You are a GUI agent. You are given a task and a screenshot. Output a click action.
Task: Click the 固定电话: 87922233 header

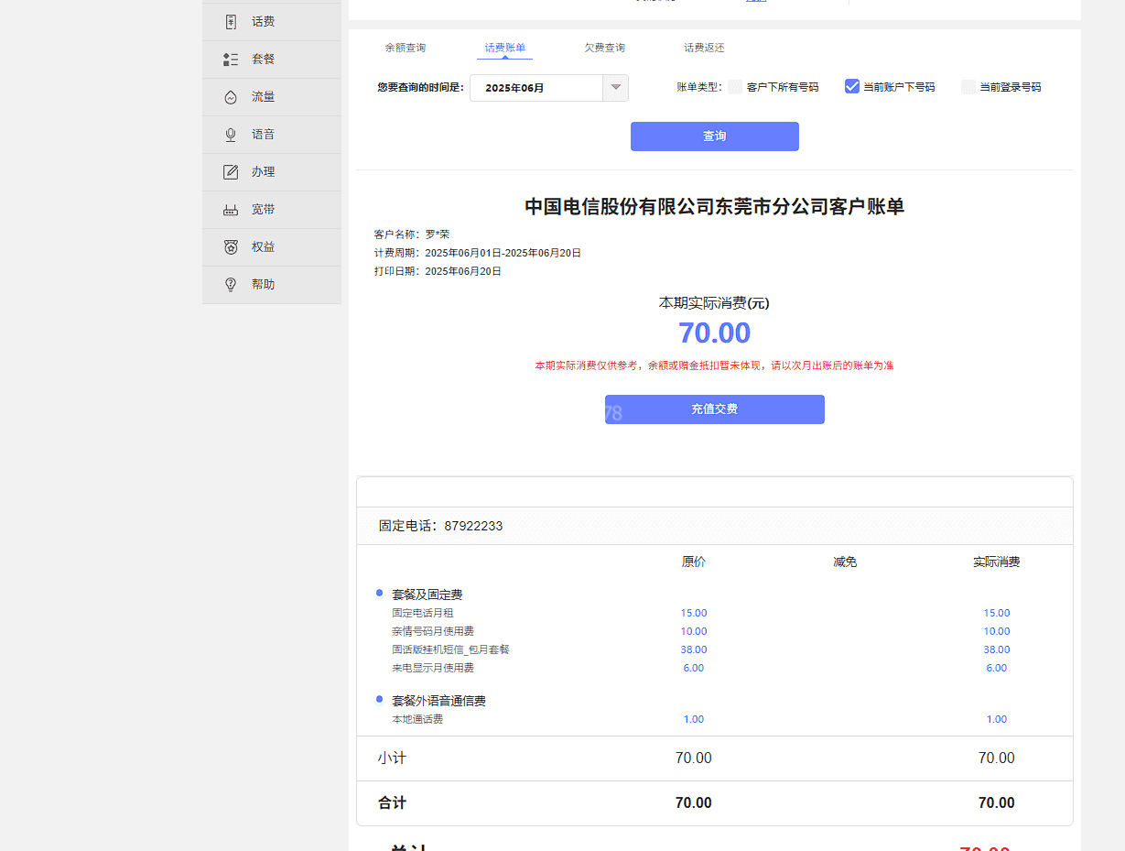coord(441,526)
